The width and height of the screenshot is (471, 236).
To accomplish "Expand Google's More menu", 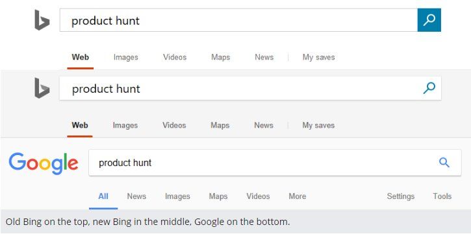I will point(298,196).
